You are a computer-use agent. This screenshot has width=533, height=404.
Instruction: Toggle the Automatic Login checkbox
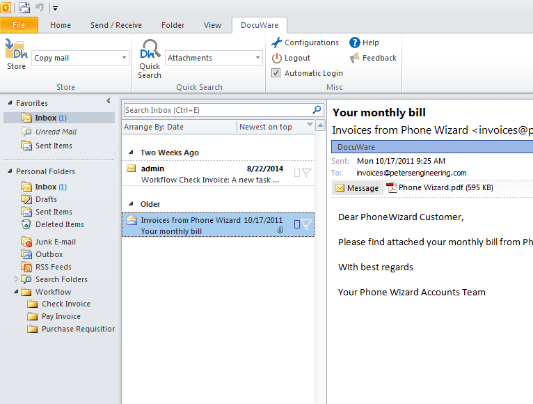[276, 73]
